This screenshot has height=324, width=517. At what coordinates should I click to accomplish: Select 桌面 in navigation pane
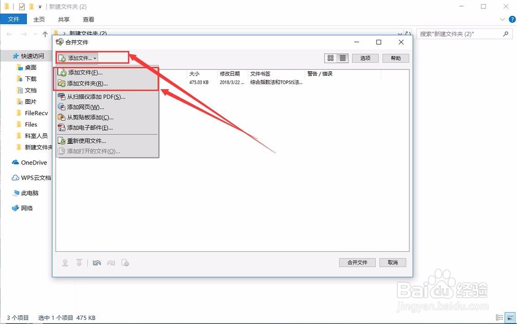coord(31,68)
